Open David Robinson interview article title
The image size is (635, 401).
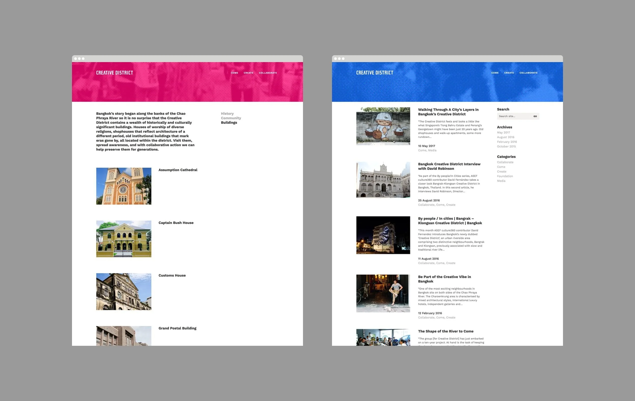tap(449, 166)
